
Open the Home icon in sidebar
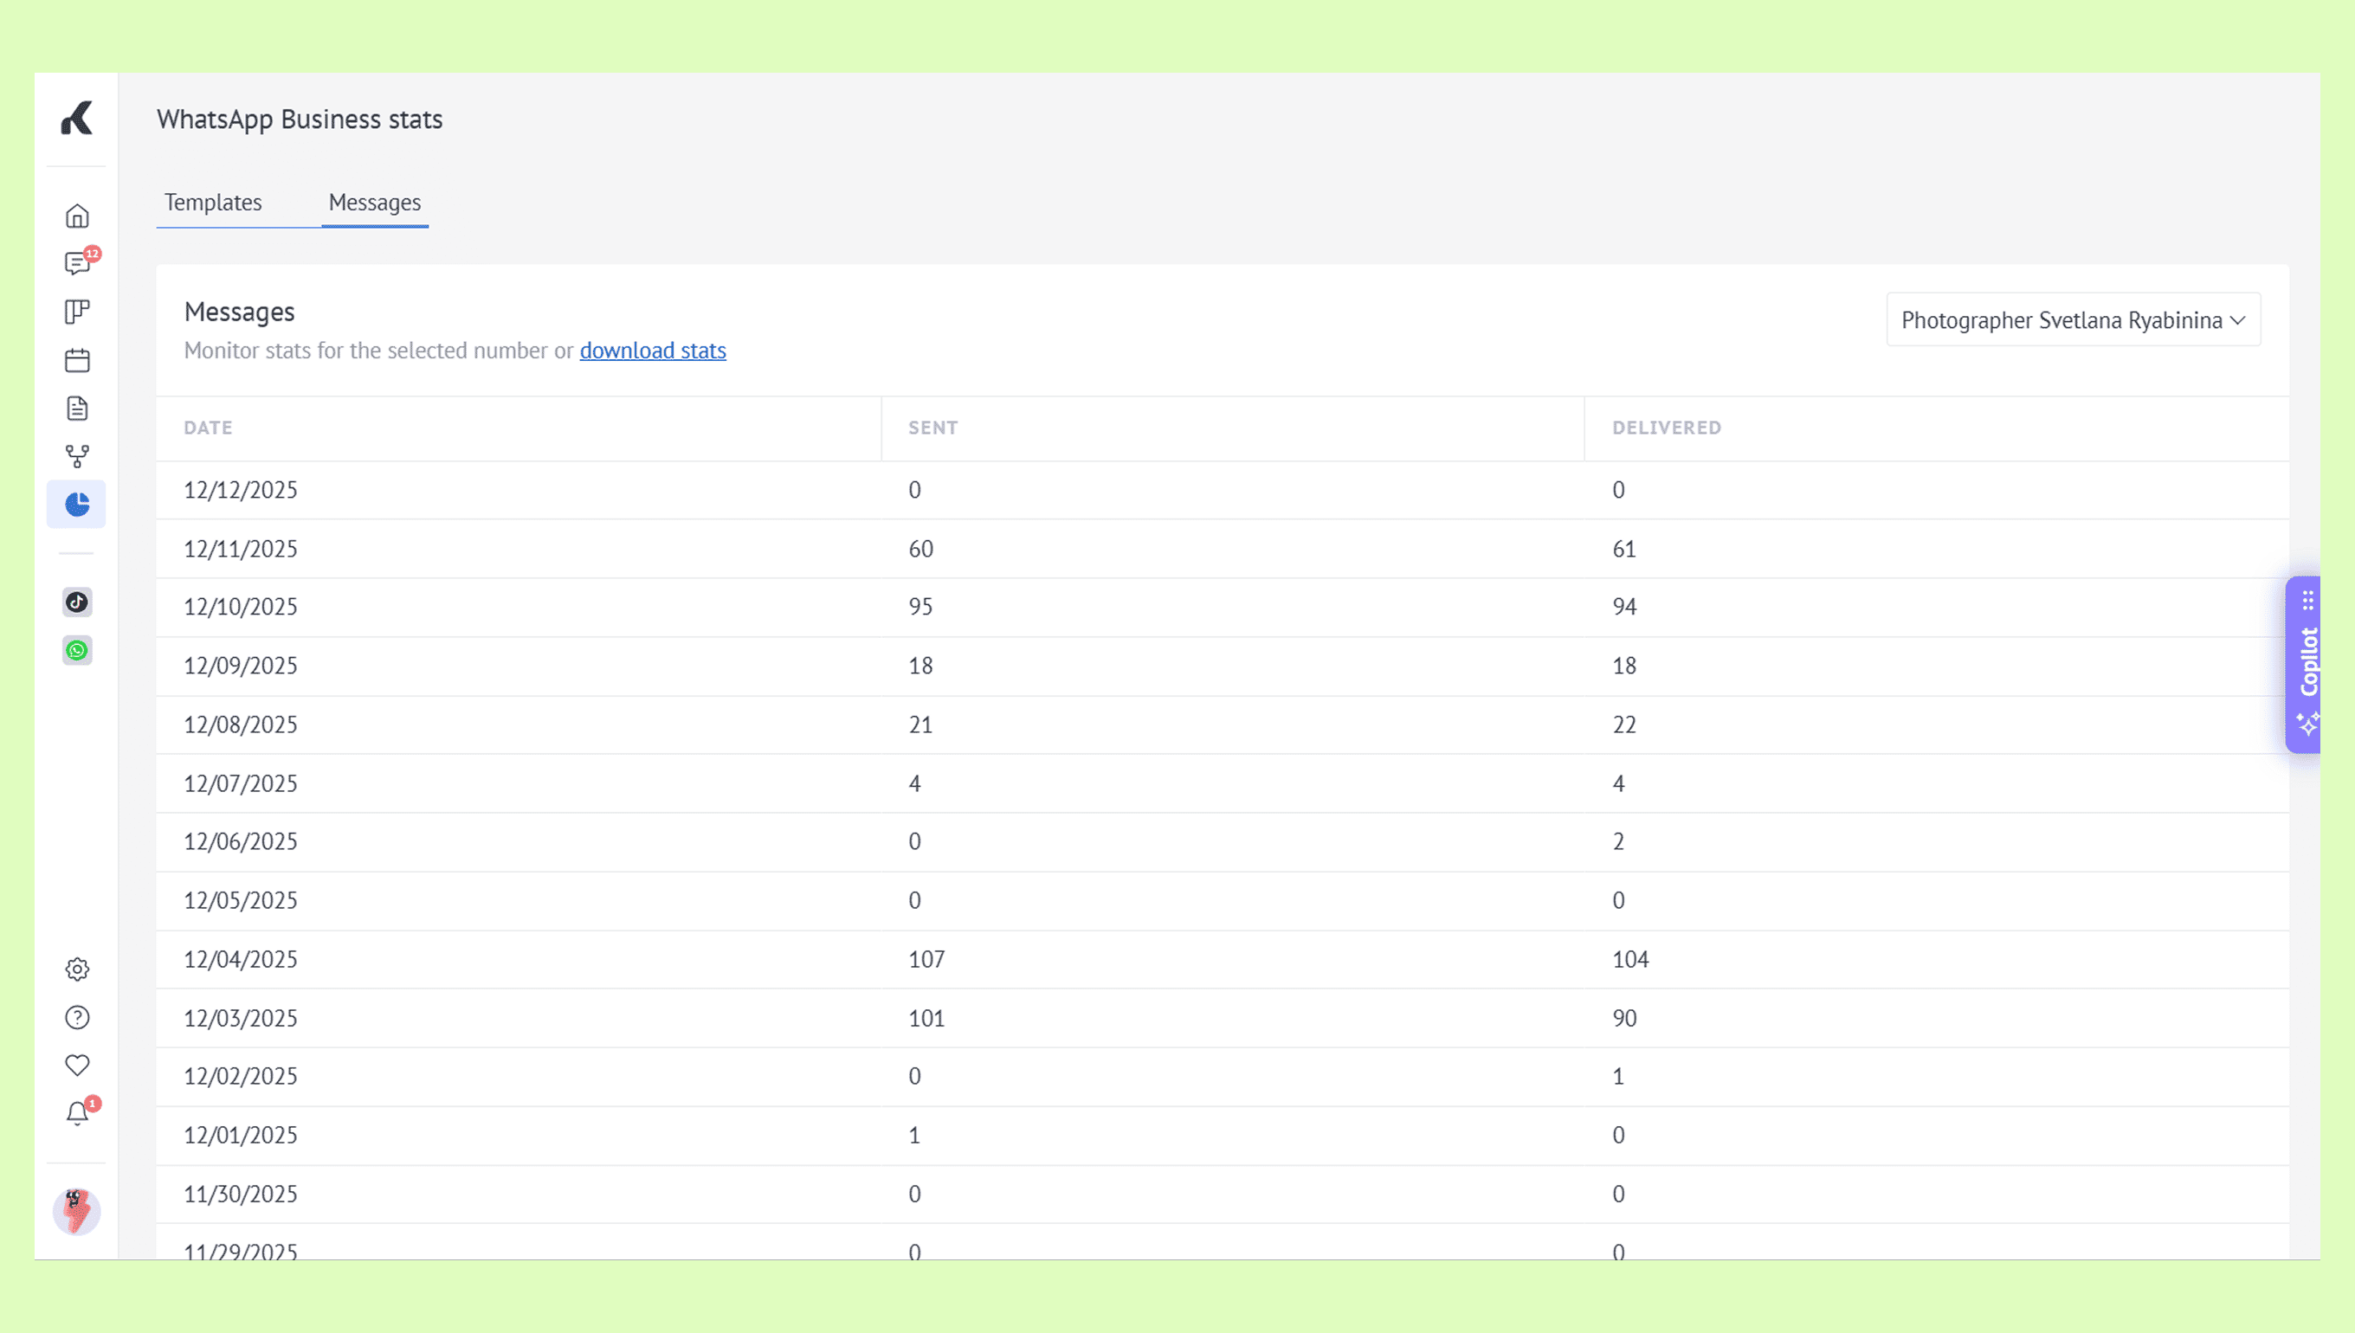pos(77,216)
